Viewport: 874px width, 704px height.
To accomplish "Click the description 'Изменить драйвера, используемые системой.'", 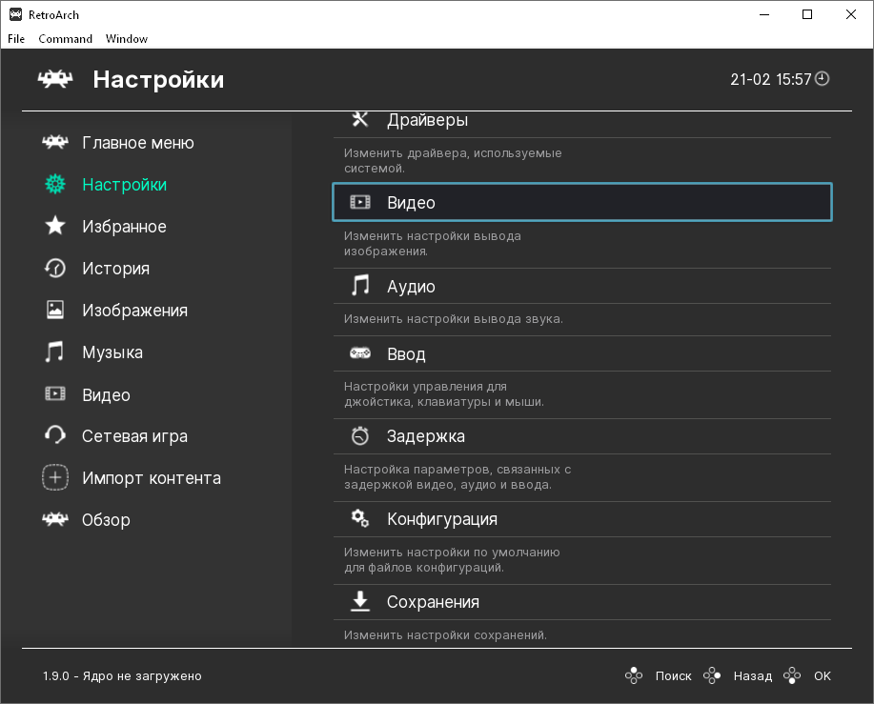I will pos(453,160).
